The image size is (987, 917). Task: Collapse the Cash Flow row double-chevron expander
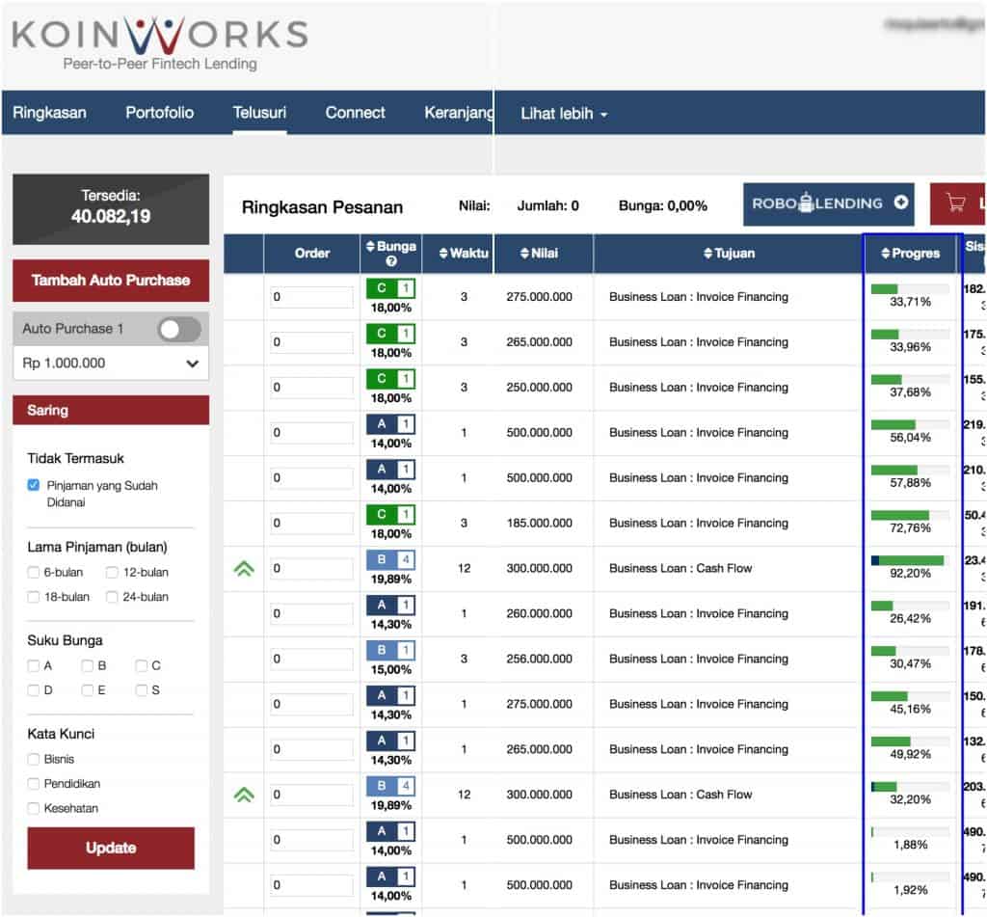244,568
